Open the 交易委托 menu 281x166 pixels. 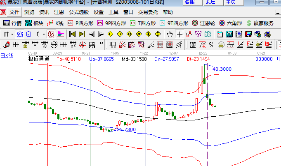pyautogui.click(x=148, y=12)
